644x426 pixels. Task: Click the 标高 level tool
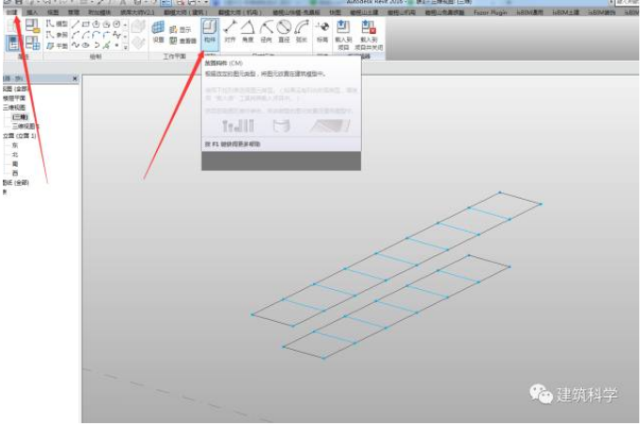pyautogui.click(x=322, y=32)
